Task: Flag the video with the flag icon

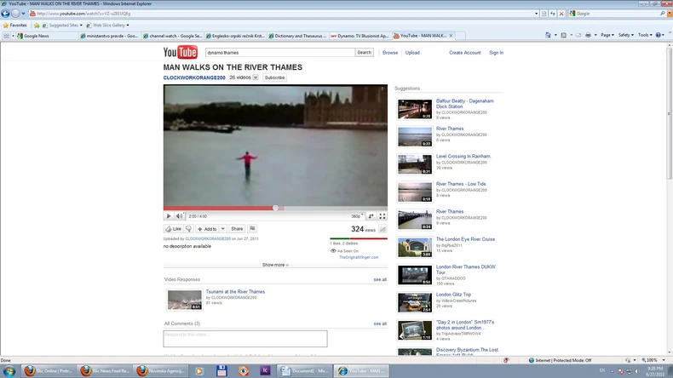Action: [252, 229]
